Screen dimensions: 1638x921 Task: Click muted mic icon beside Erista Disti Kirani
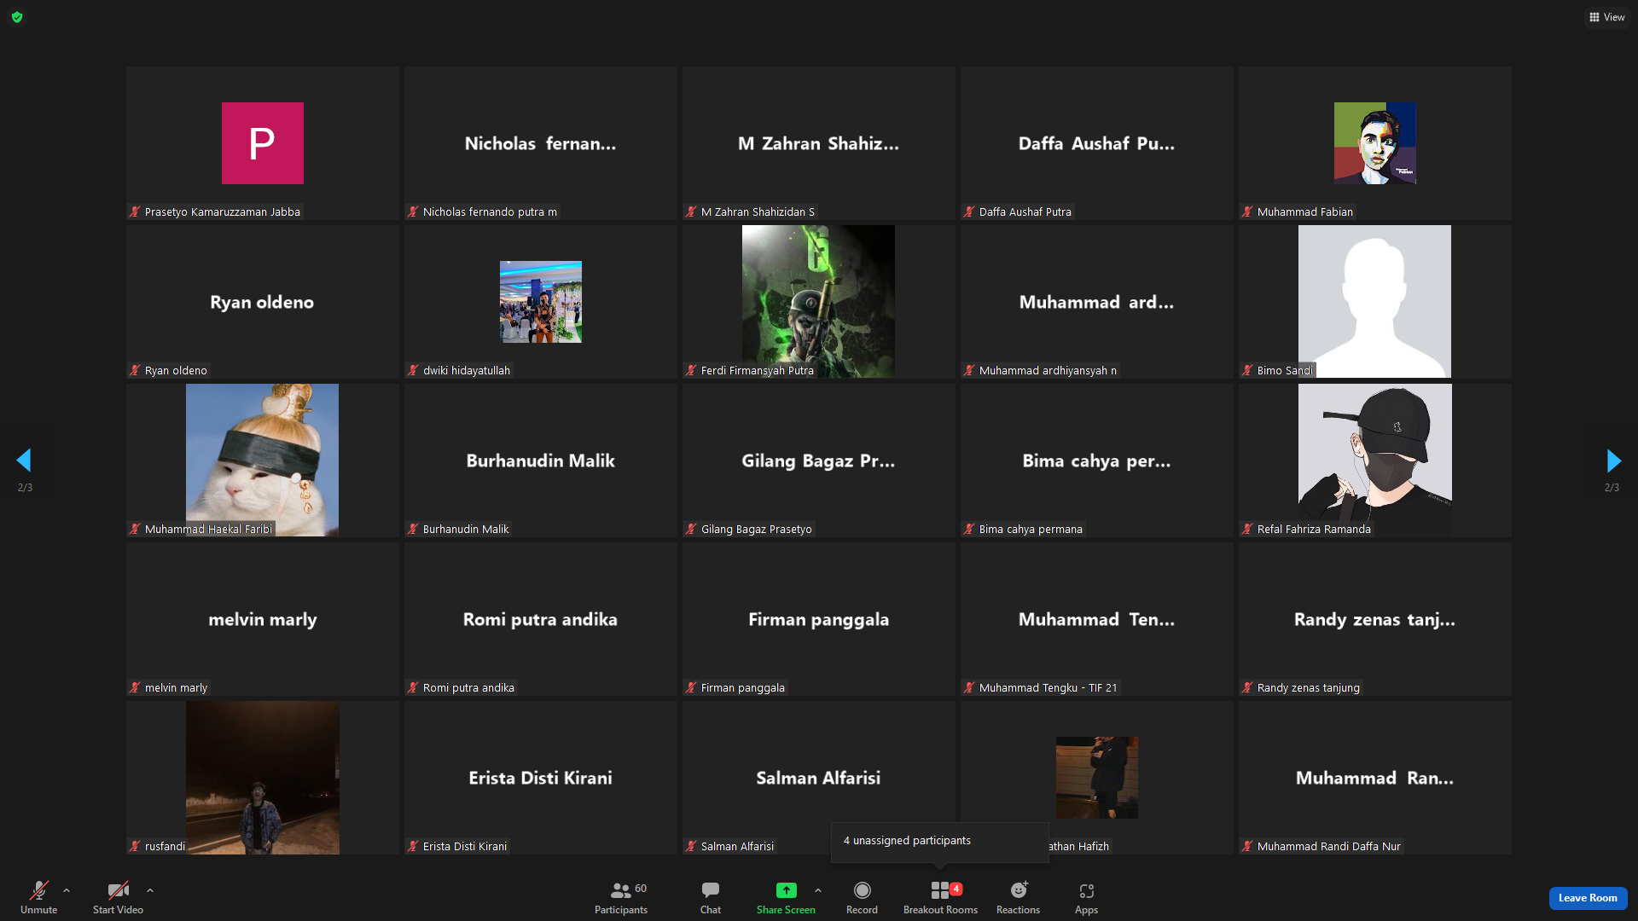pos(413,846)
